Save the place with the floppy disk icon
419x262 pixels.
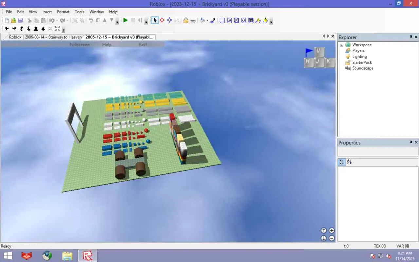(x=20, y=20)
